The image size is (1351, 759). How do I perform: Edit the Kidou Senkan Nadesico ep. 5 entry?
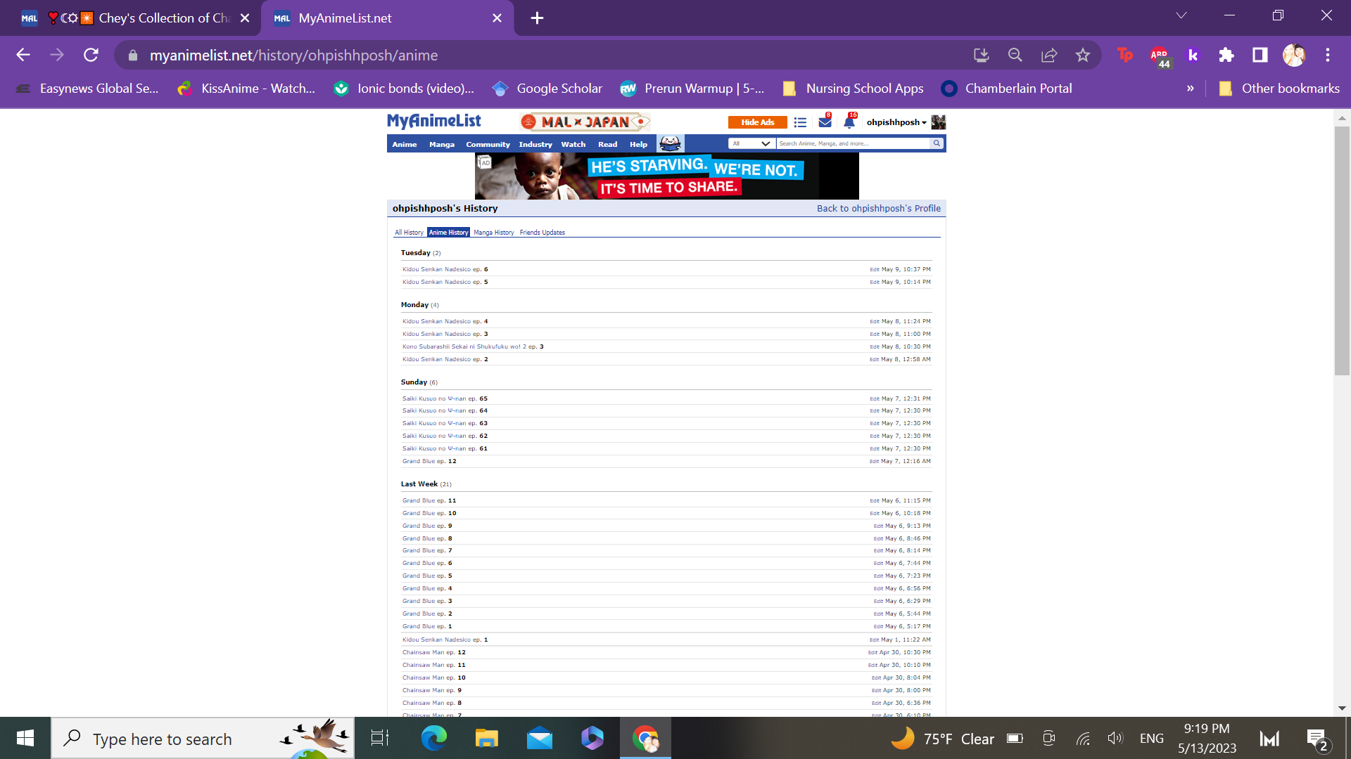(x=875, y=283)
